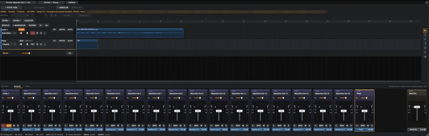Decrease track height with H−
The image size is (429, 136).
coord(41,25)
